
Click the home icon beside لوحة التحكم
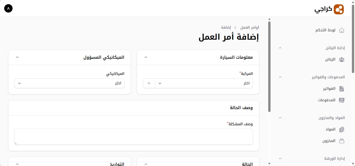[341, 30]
